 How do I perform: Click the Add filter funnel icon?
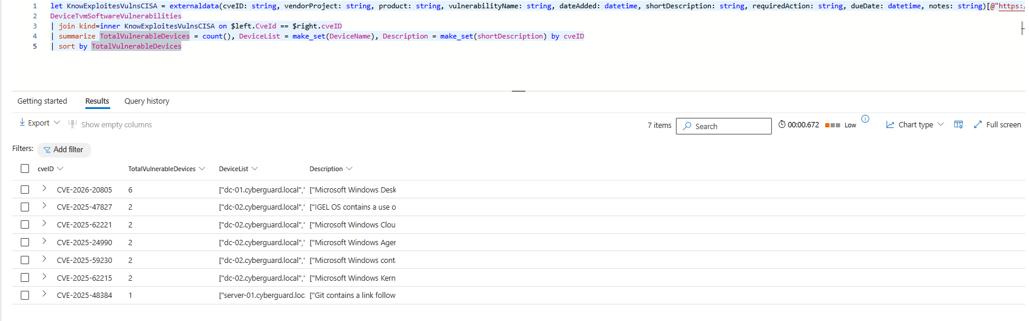pos(47,150)
